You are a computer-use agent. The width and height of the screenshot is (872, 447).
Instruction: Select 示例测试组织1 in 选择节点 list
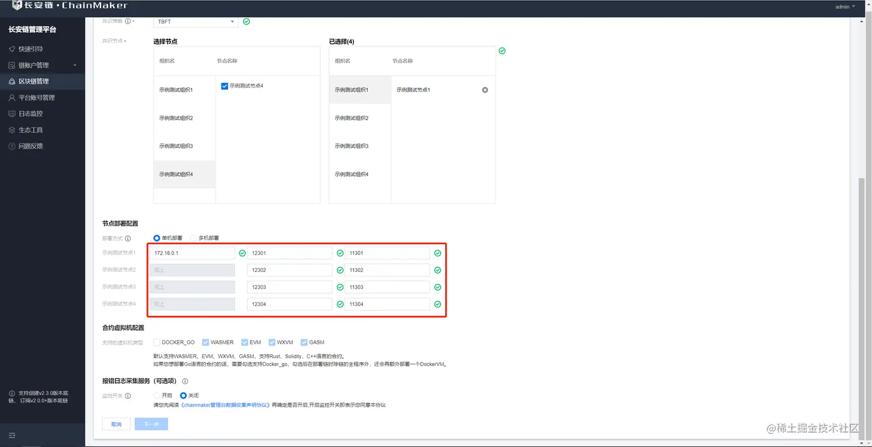185,90
